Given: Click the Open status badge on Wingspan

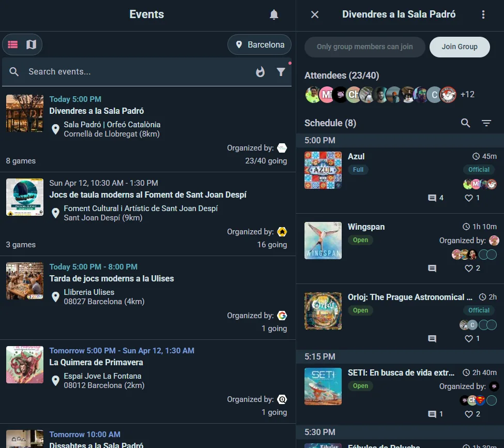Looking at the screenshot, I should [x=360, y=240].
